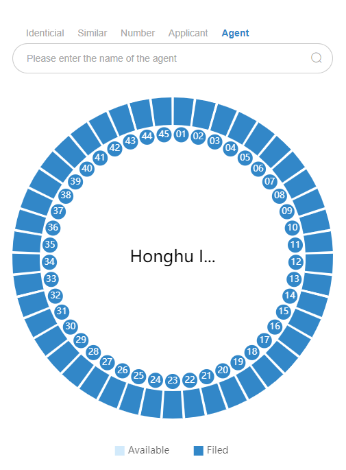Open the Applicant tab
This screenshot has width=346, height=470.
click(188, 33)
